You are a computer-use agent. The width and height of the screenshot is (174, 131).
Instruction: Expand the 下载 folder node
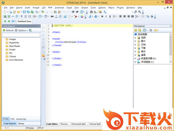tap(135, 48)
